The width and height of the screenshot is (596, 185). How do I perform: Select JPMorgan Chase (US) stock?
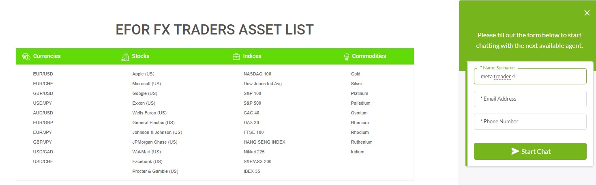click(x=155, y=142)
